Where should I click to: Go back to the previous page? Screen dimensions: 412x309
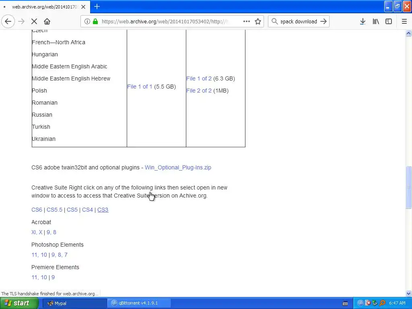point(8,22)
